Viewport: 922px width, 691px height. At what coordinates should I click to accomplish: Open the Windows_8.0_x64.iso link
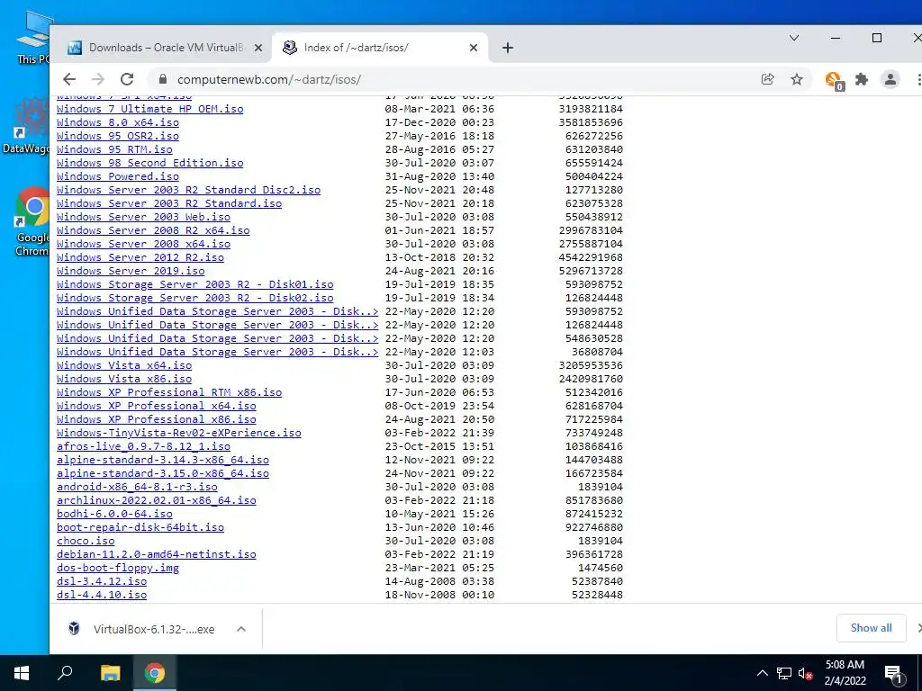pos(118,122)
